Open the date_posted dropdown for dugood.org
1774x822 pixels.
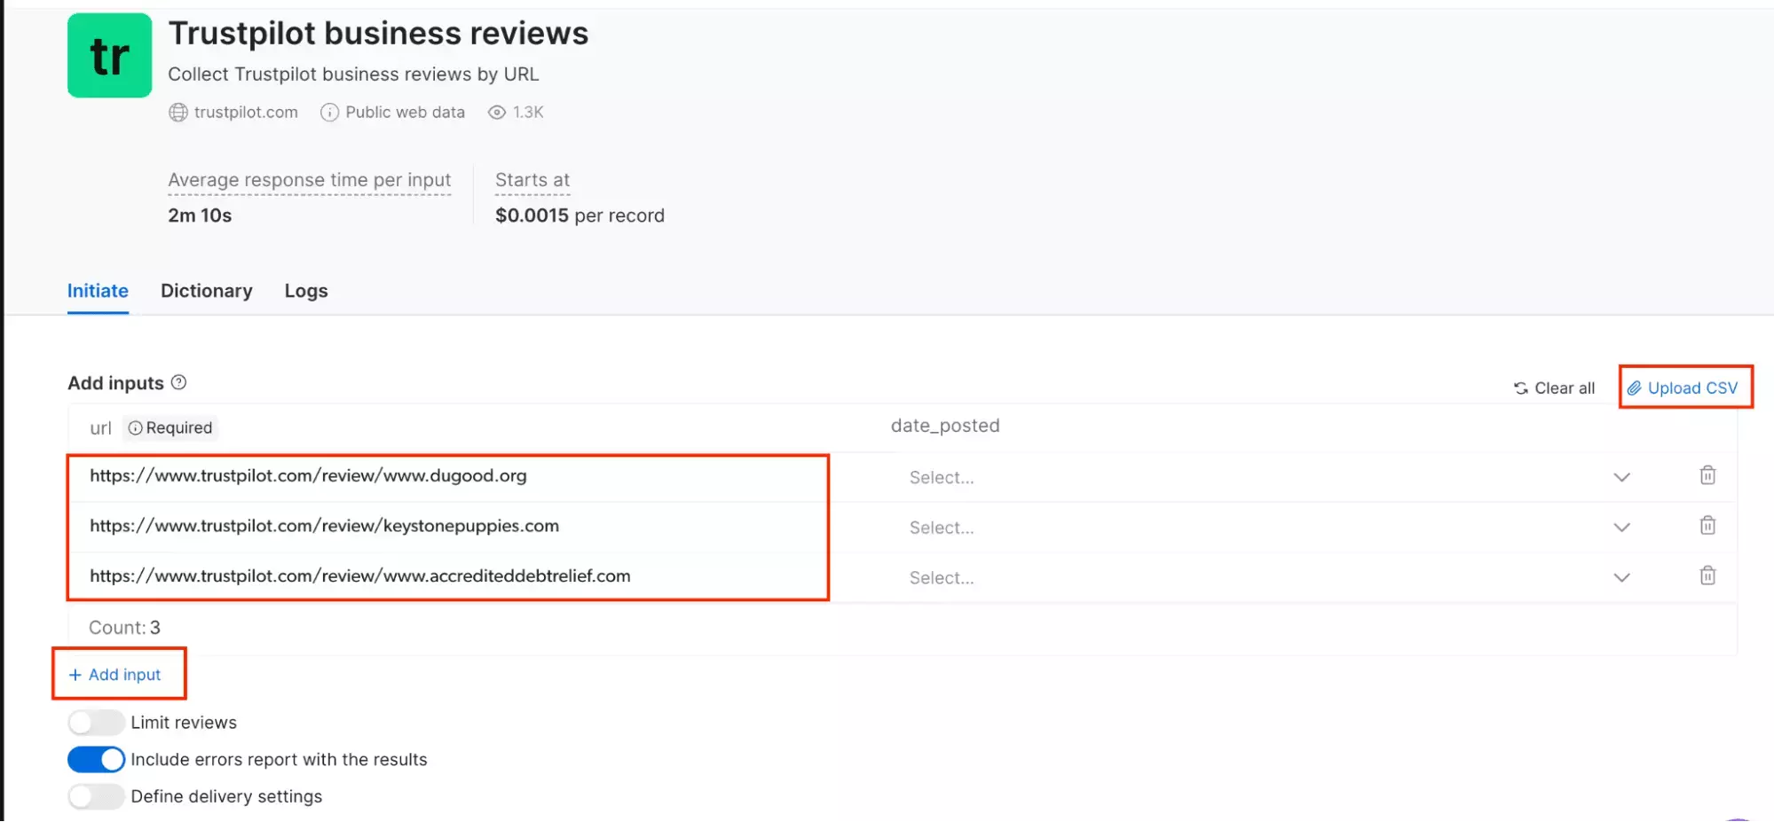tap(1621, 476)
